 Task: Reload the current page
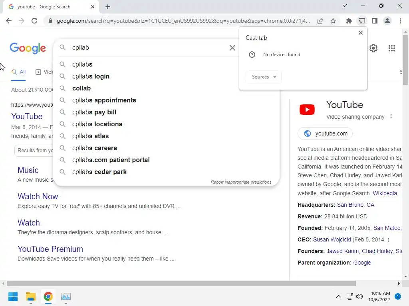click(x=34, y=21)
